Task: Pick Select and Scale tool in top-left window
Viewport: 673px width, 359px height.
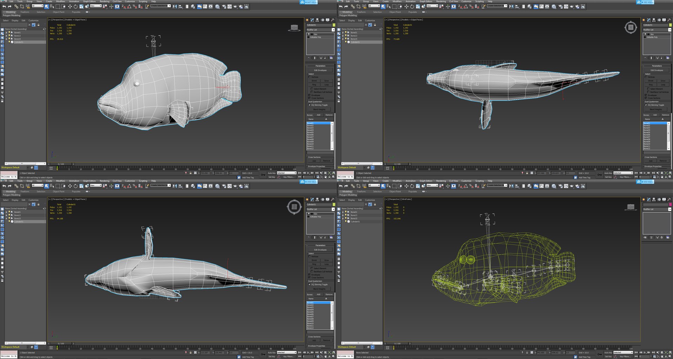Action: pos(81,6)
